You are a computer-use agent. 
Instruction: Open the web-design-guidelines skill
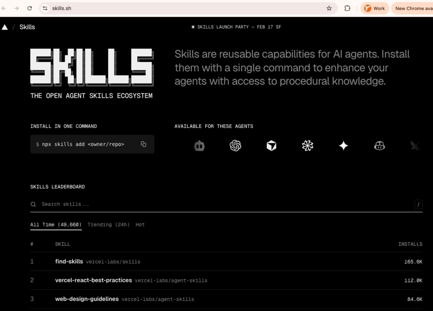click(x=87, y=299)
